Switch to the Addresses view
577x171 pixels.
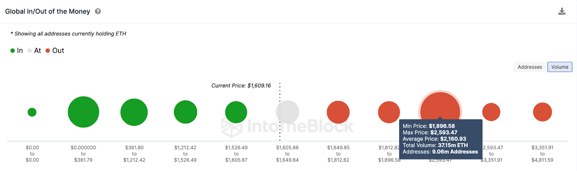[530, 67]
